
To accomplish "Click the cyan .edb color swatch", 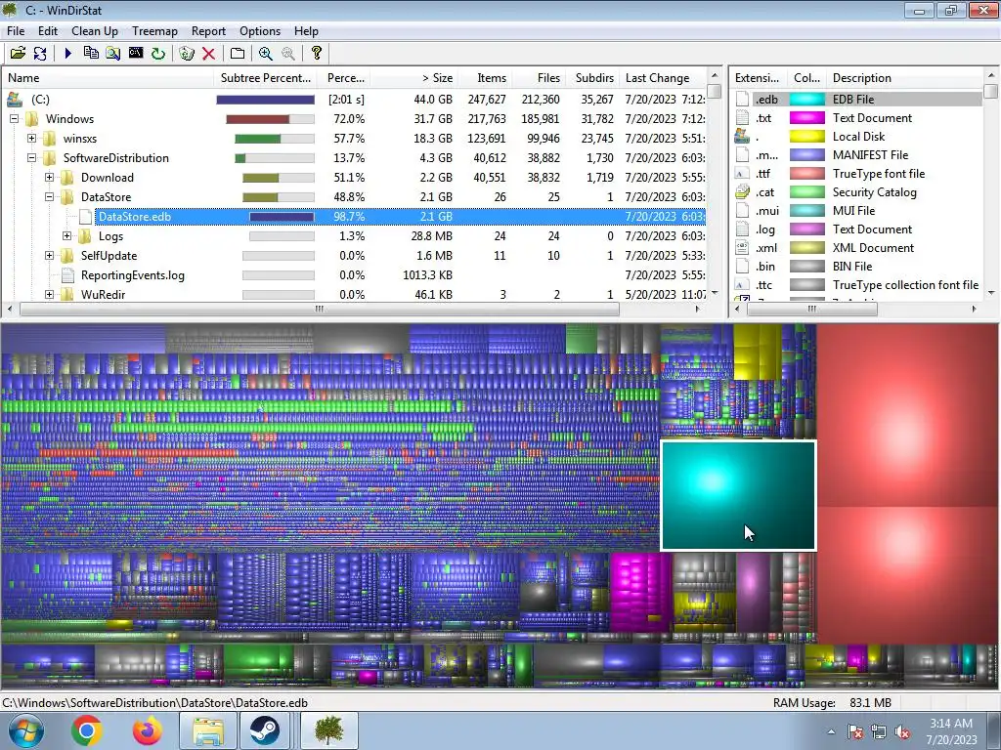I will pyautogui.click(x=806, y=100).
